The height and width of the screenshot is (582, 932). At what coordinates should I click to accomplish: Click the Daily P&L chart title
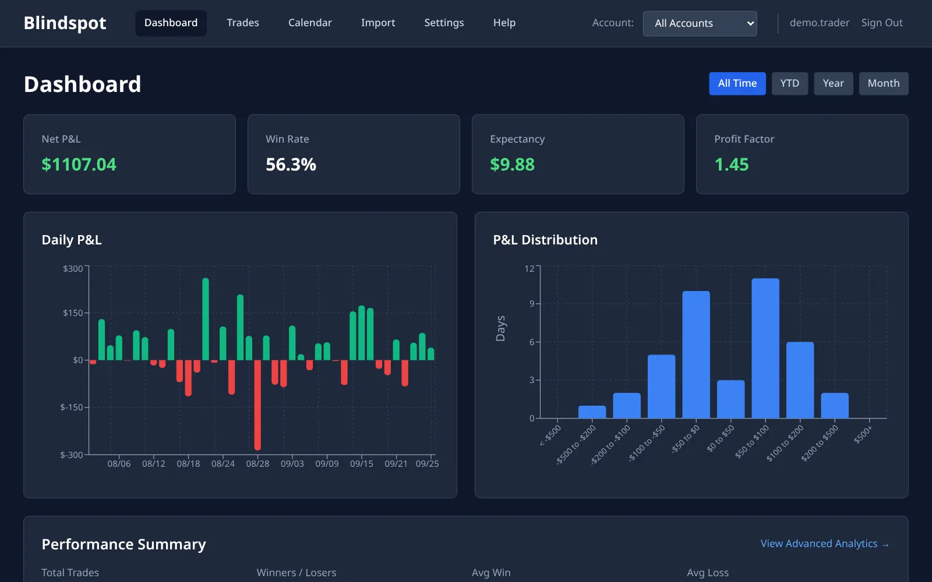tap(72, 240)
